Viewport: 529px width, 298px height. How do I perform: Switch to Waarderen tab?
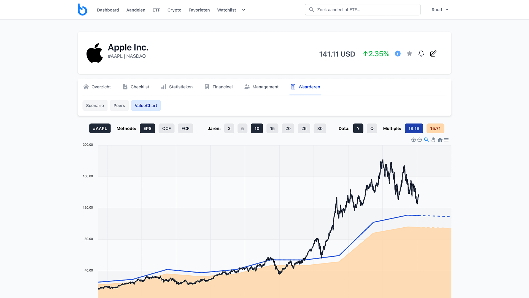(x=305, y=87)
